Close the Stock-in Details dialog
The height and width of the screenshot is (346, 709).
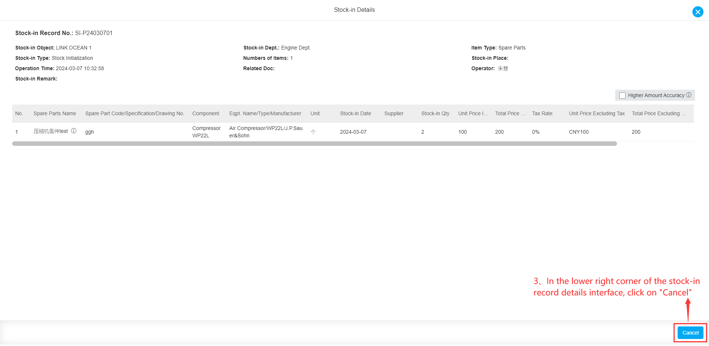click(x=698, y=12)
